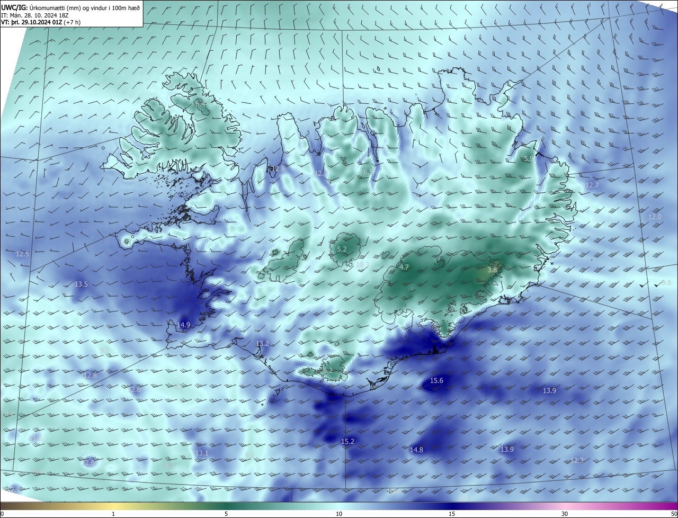Click the 12.3 value label on the map
Viewport: 678px width, 518px height.
(577, 461)
